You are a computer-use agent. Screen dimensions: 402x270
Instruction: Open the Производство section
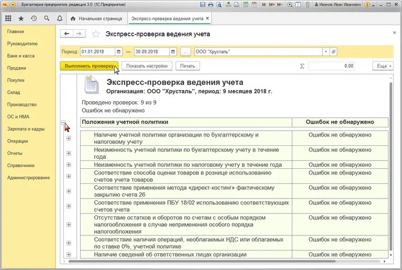[22, 105]
